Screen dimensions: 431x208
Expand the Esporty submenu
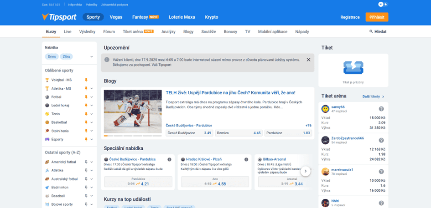pos(92,139)
